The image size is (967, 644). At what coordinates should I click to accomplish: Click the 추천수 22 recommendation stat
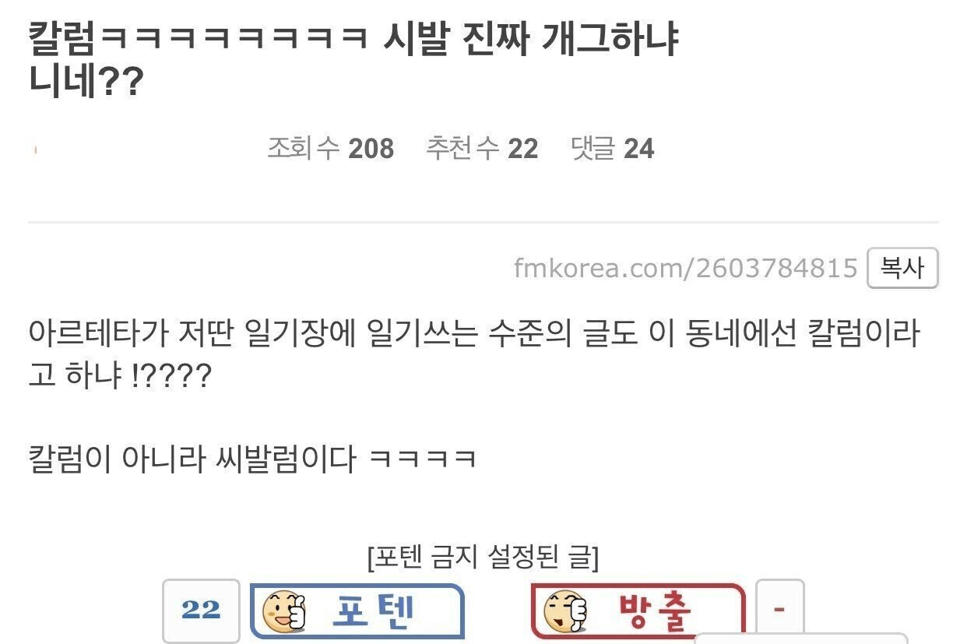482,148
